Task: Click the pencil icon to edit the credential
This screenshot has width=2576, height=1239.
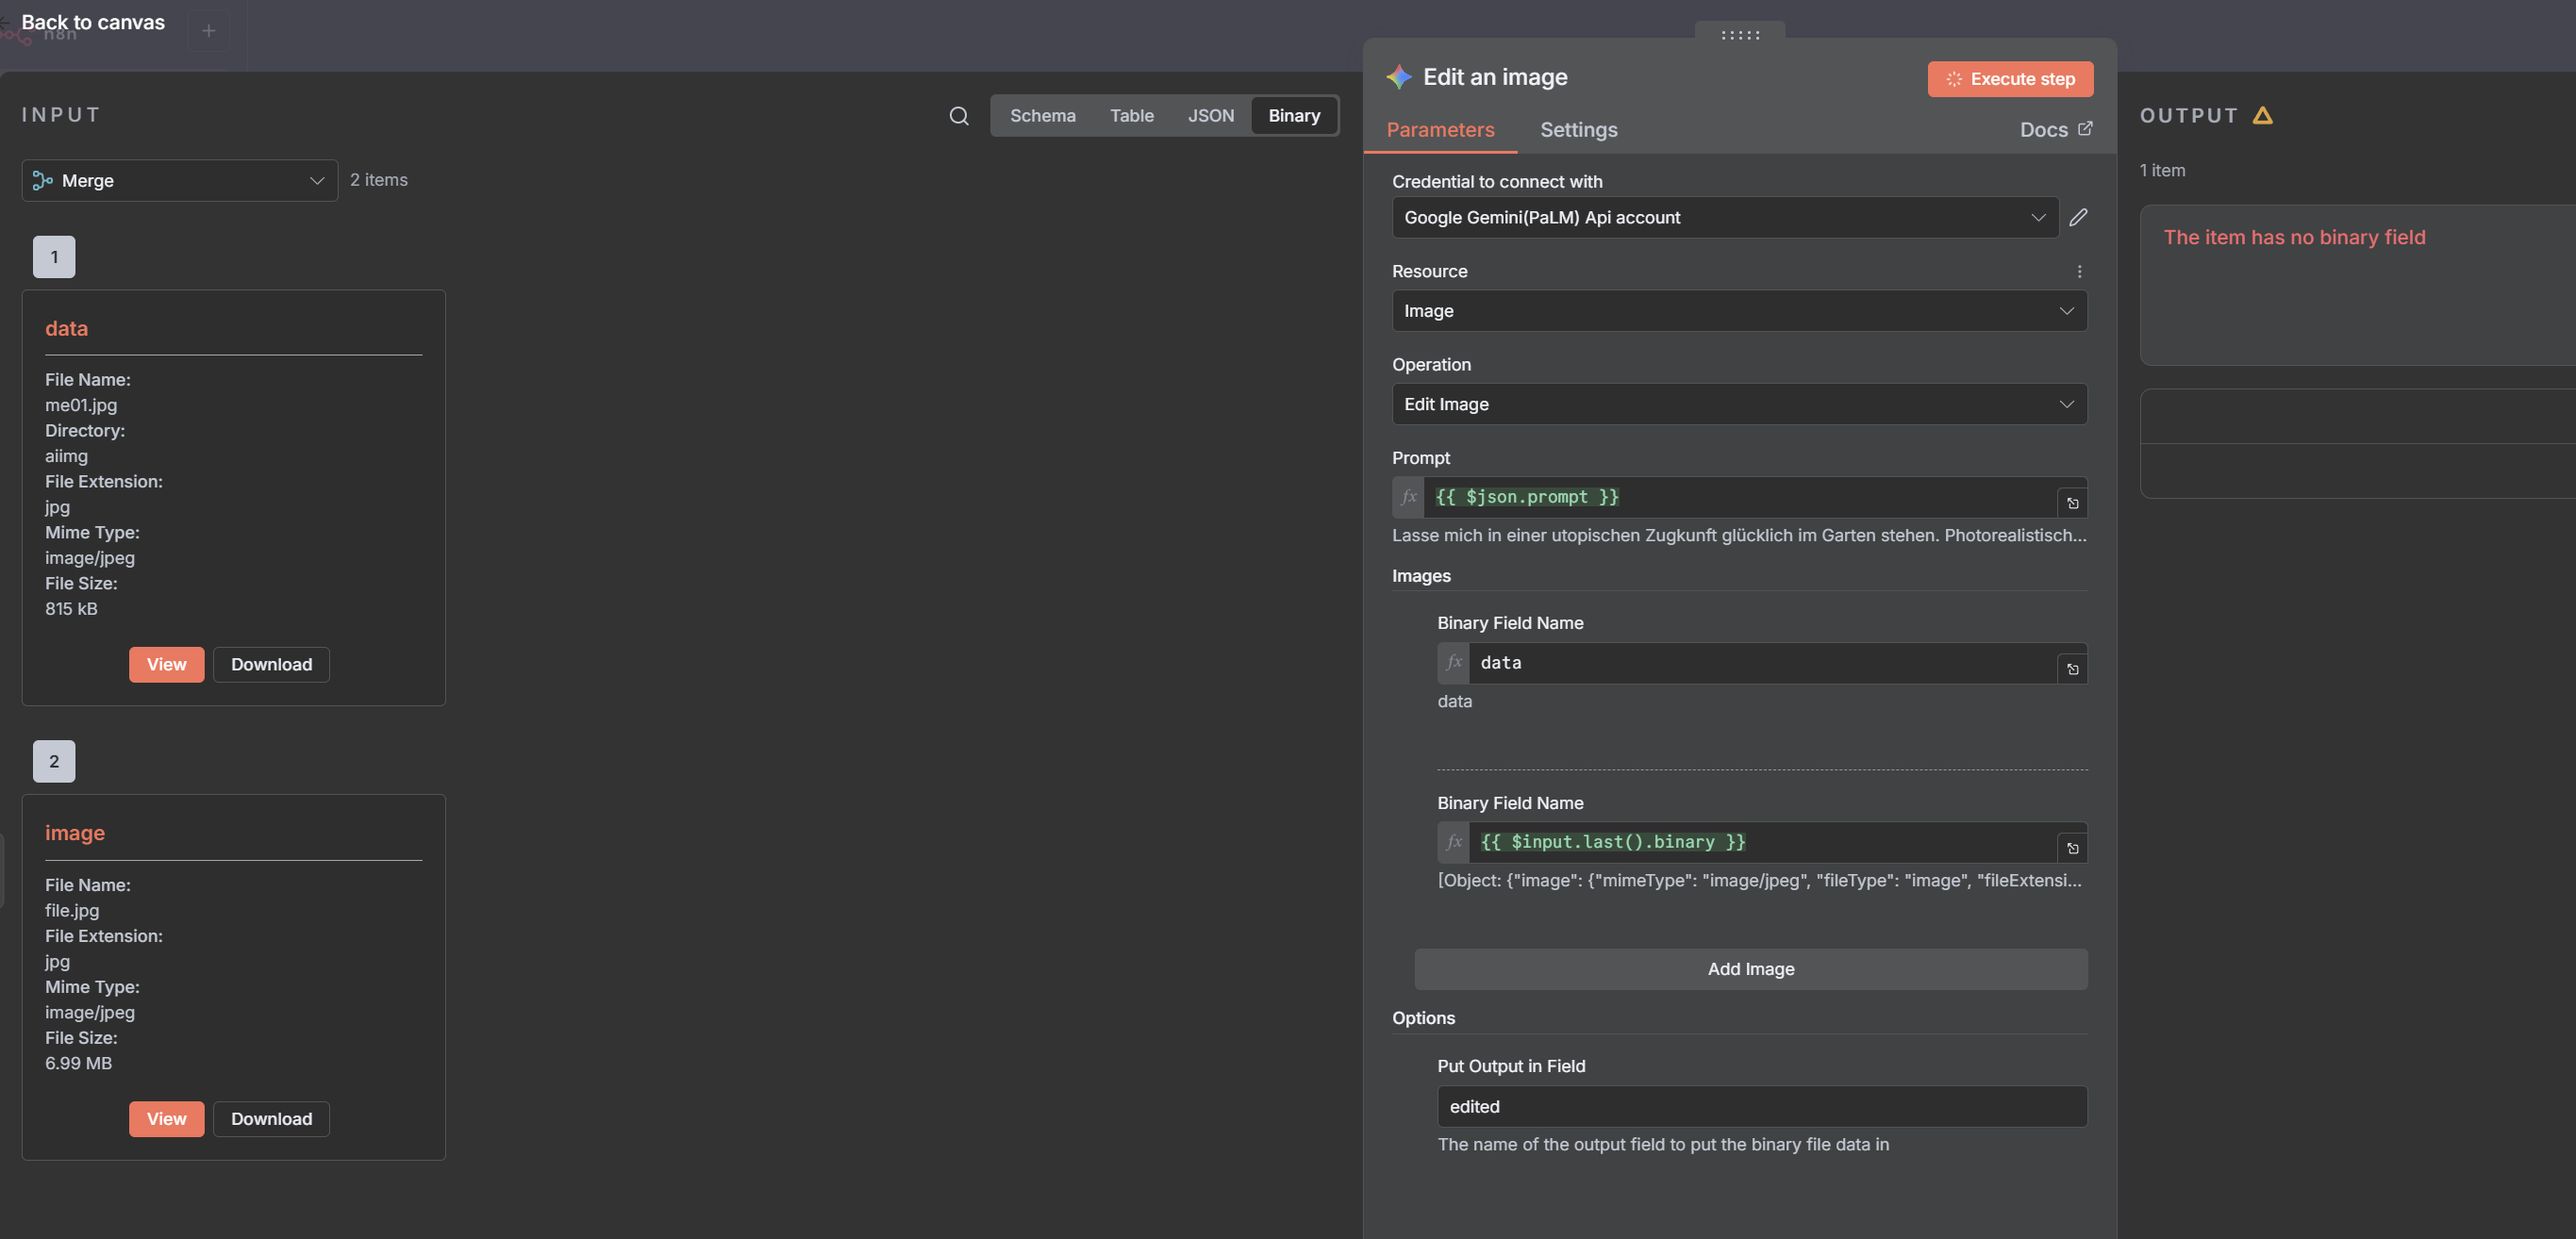Action: [2078, 217]
